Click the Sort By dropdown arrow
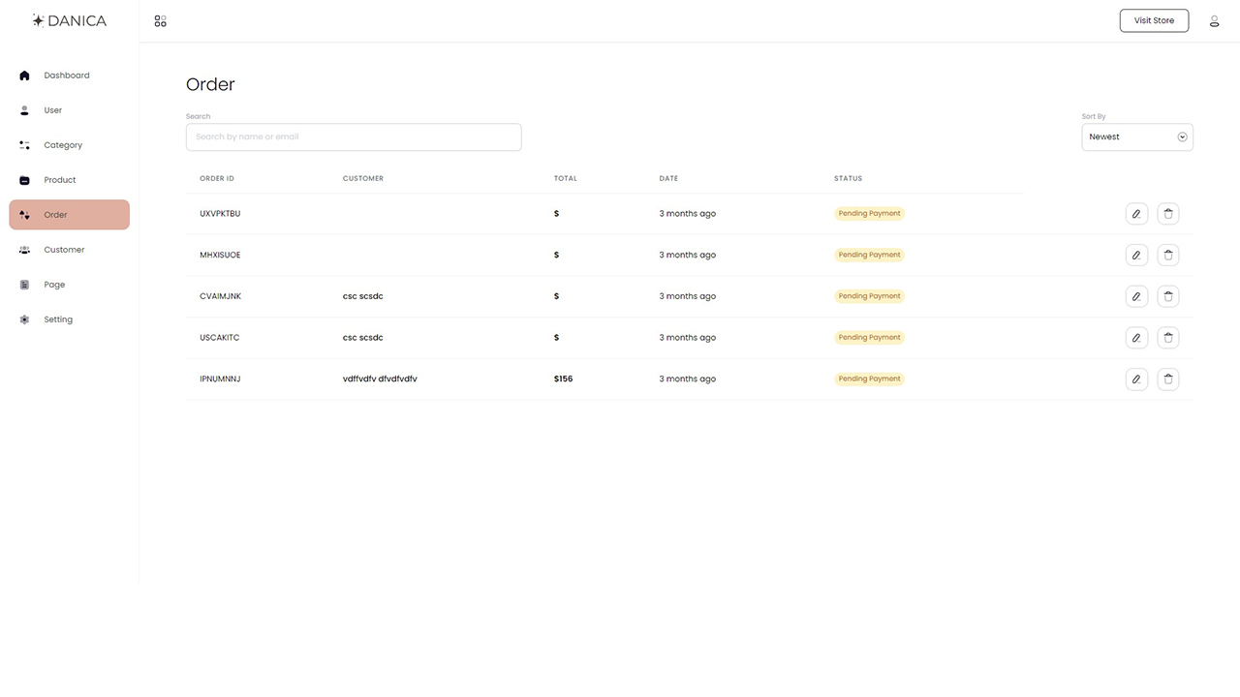Image resolution: width=1240 pixels, height=697 pixels. (1182, 136)
